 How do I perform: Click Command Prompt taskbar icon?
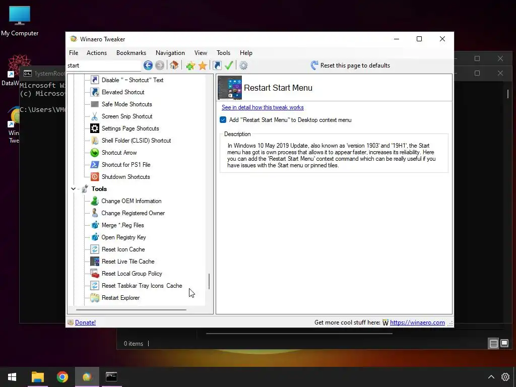pos(111,377)
